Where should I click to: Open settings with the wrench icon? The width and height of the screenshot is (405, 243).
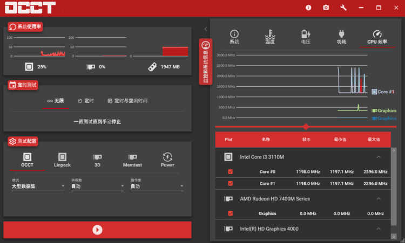click(343, 8)
